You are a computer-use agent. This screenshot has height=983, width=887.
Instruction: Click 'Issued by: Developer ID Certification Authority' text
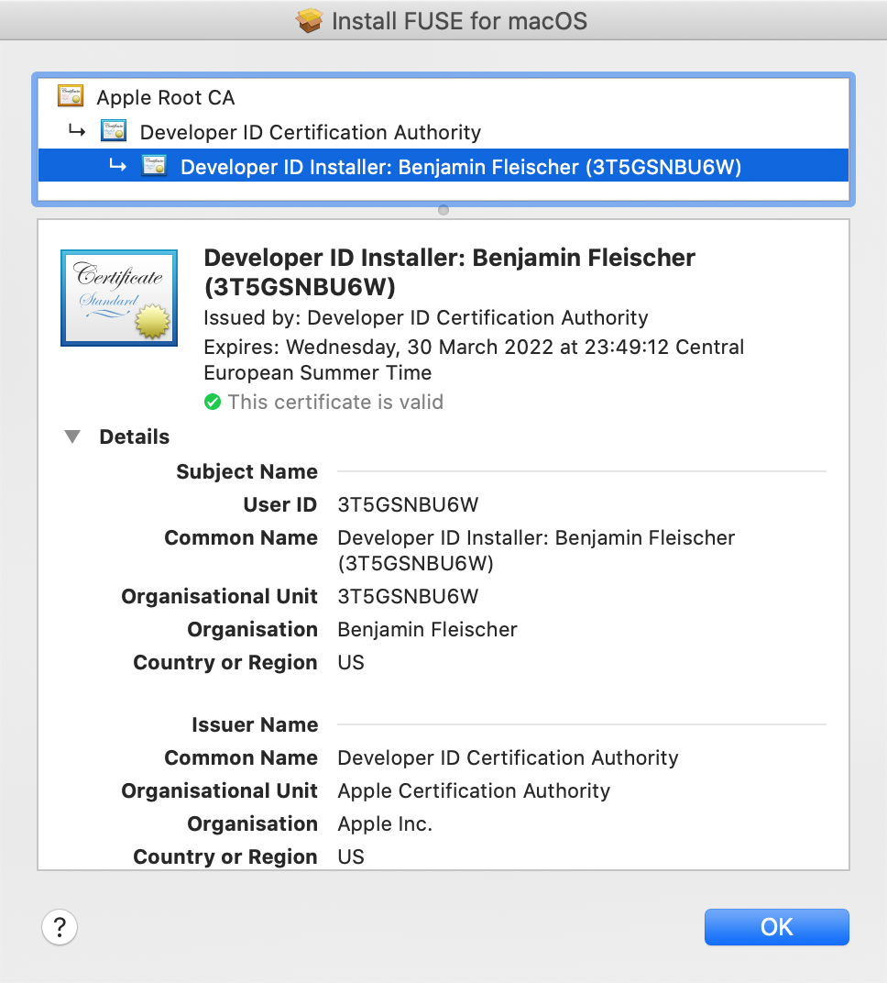tap(426, 318)
